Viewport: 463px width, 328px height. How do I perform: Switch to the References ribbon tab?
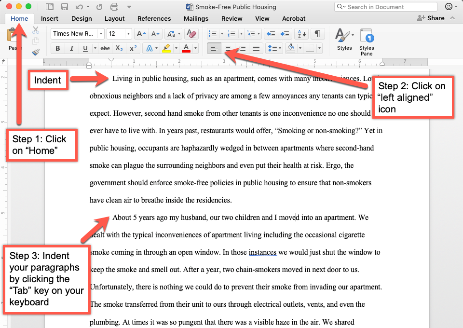[x=154, y=18]
